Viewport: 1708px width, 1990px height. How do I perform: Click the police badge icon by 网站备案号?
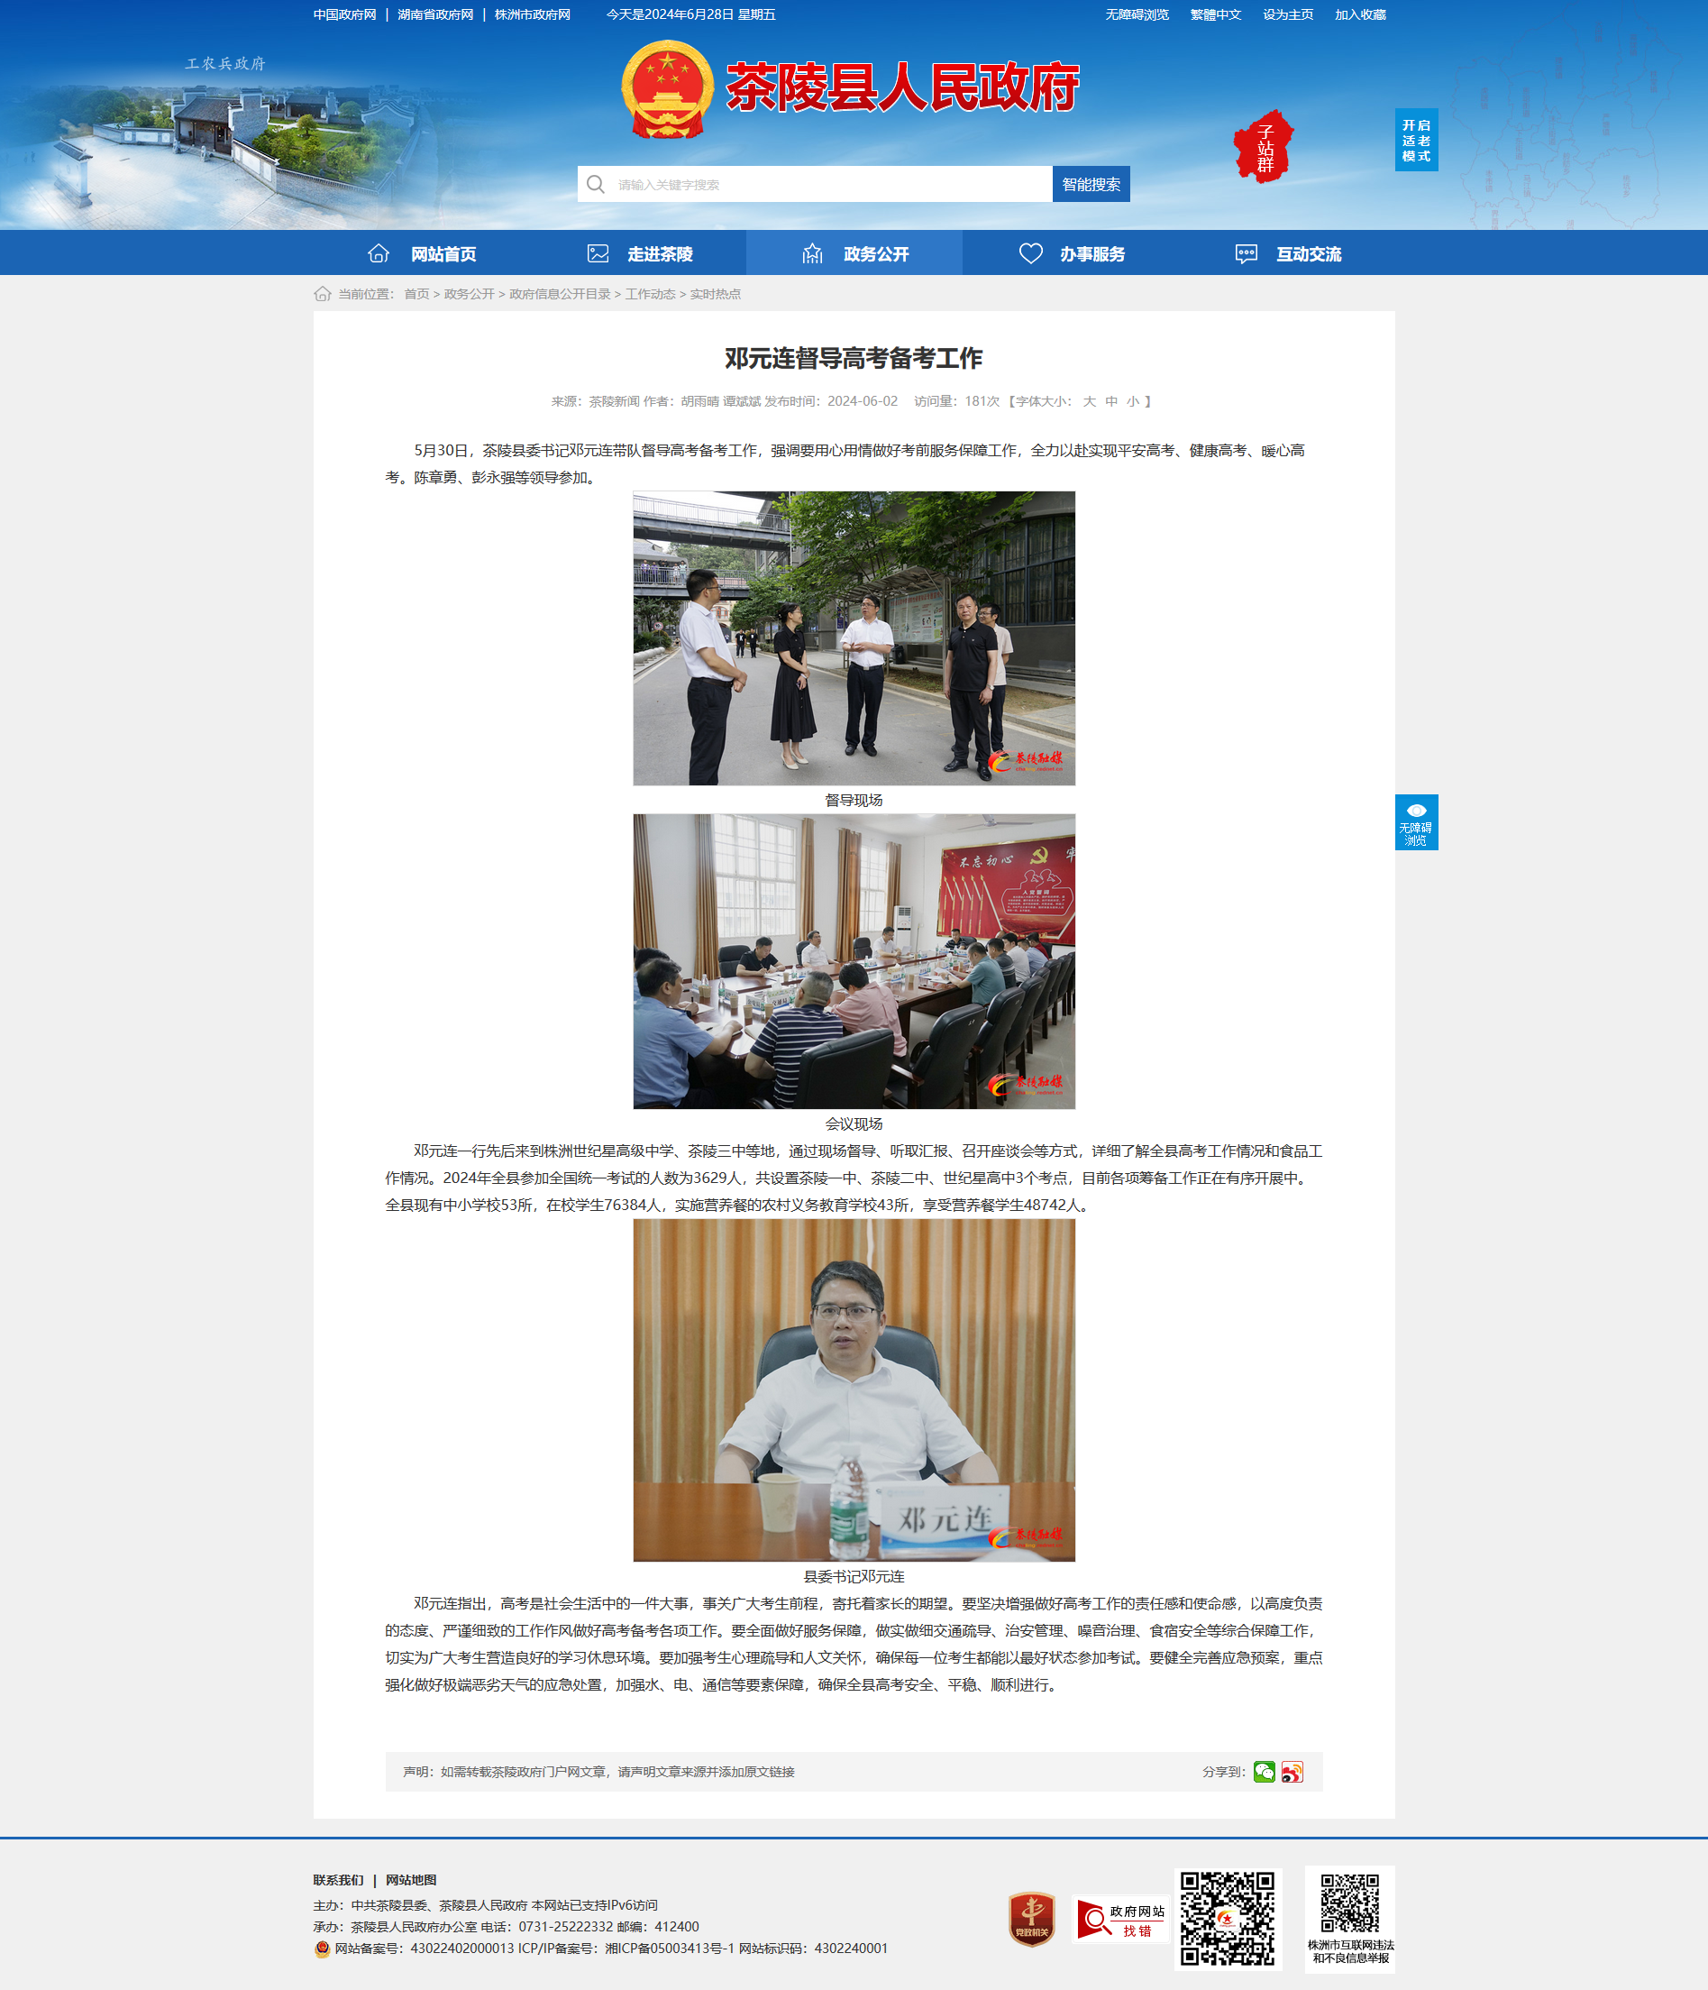pos(322,1949)
